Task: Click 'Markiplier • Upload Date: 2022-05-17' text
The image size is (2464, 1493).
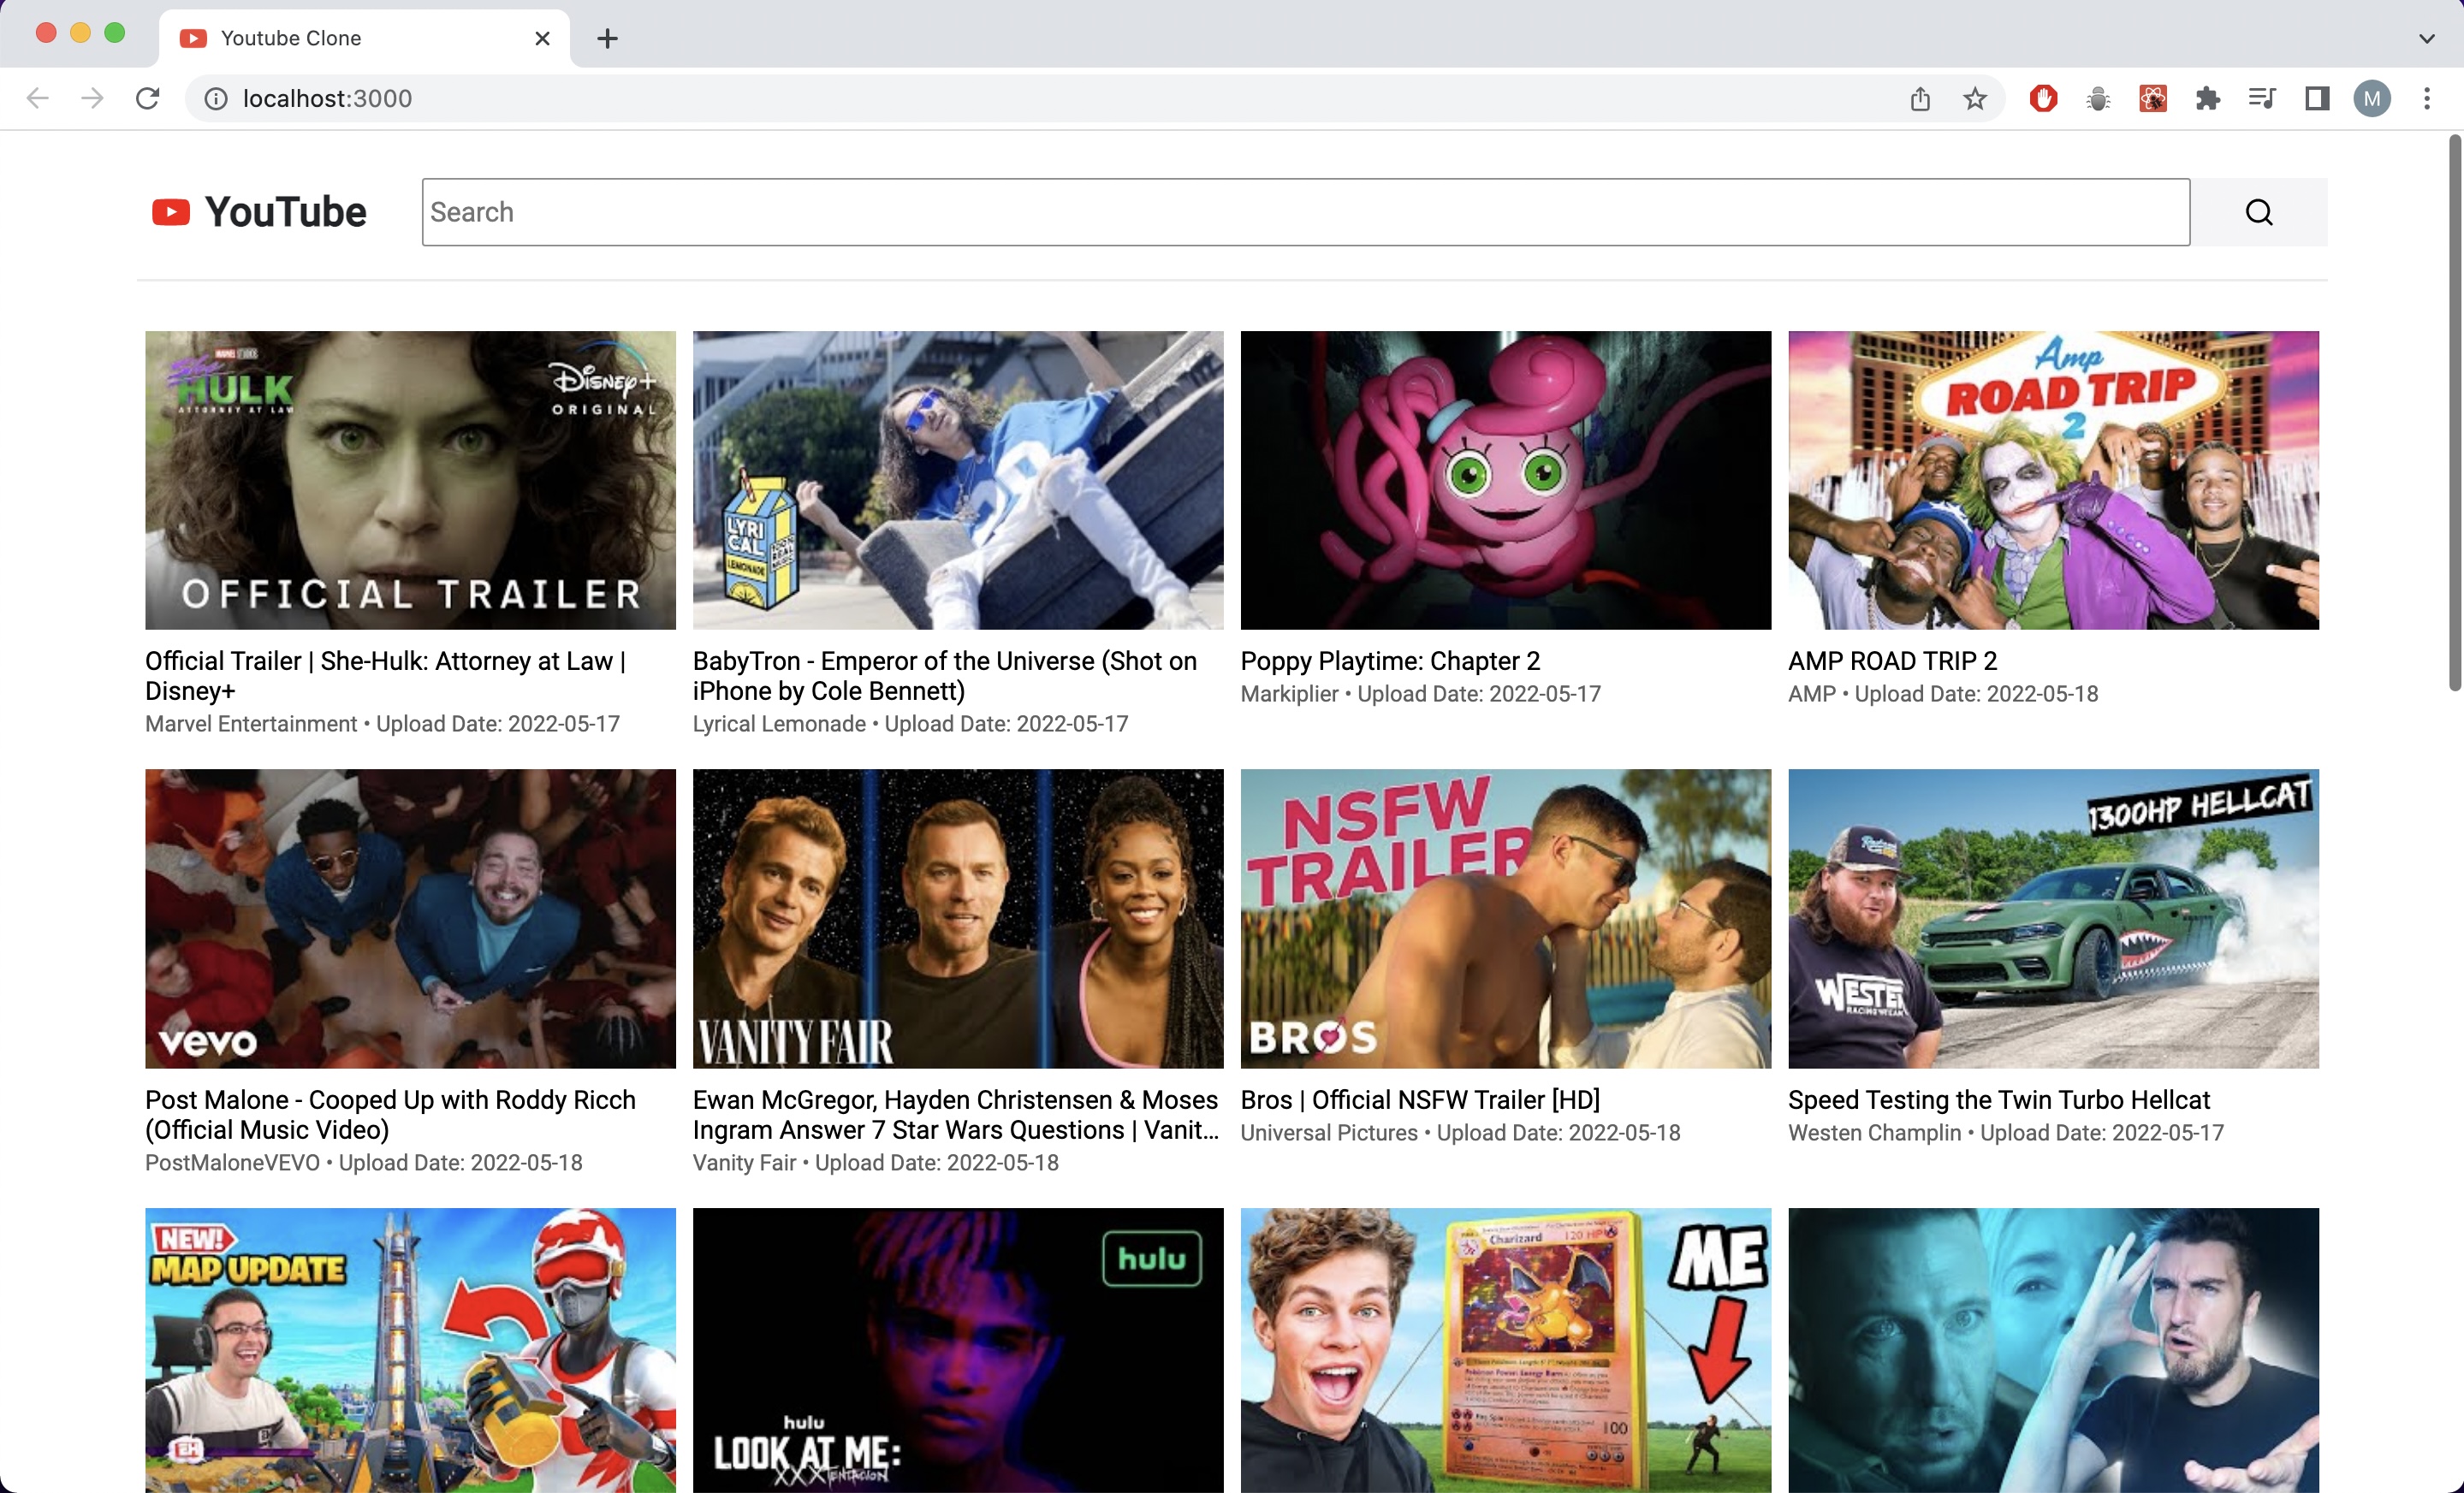Action: coord(1421,694)
